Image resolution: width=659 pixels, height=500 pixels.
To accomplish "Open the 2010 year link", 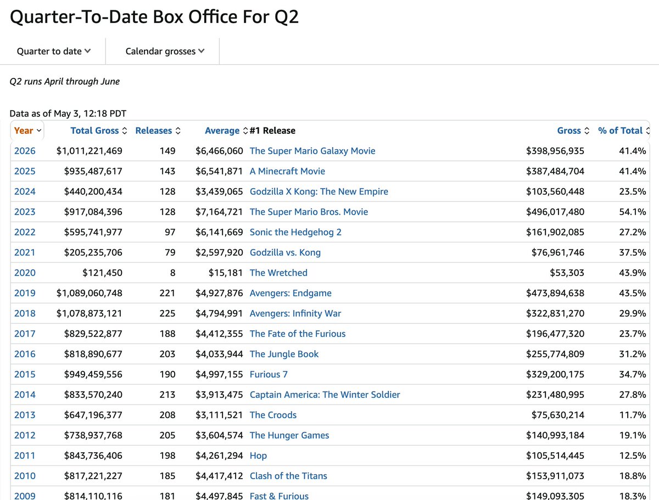I will pyautogui.click(x=25, y=476).
